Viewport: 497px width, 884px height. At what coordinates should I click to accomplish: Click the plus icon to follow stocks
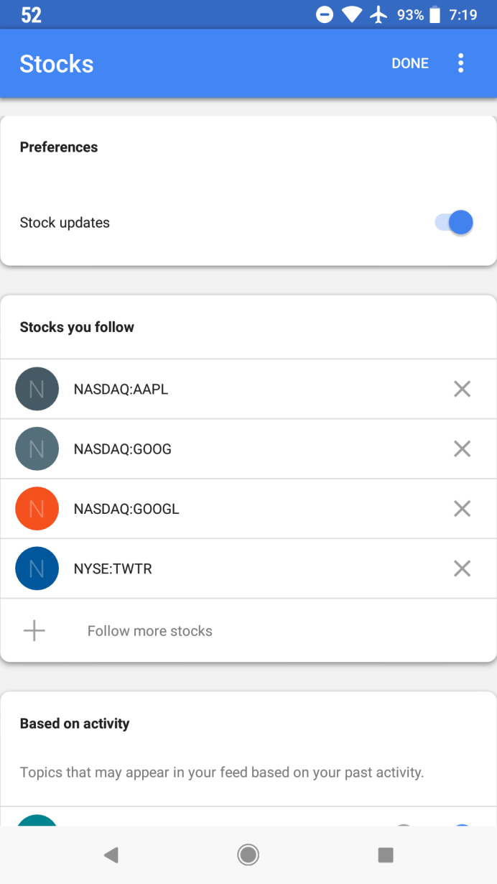pyautogui.click(x=34, y=631)
